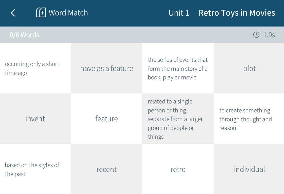Tap 'based on the styles of the past'
This screenshot has width=284, height=194.
(x=35, y=169)
